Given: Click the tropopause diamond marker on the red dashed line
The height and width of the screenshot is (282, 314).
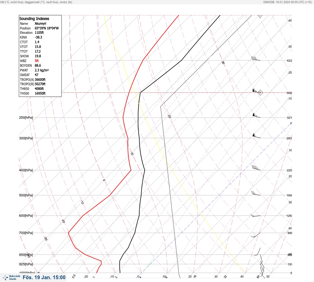Looking at the screenshot, I should click(x=260, y=93).
